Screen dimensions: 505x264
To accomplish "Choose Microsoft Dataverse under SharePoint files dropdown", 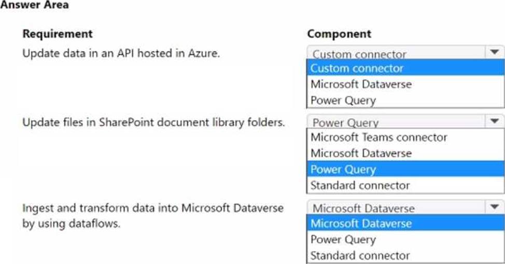I will pyautogui.click(x=405, y=153).
